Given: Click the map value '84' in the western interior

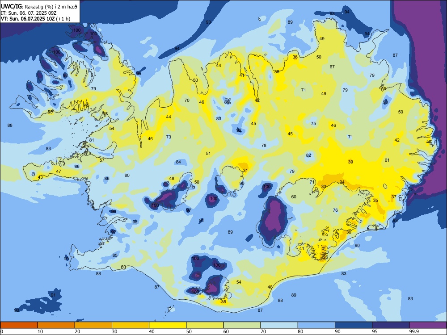Looking at the screenshot, I should tap(178, 162).
